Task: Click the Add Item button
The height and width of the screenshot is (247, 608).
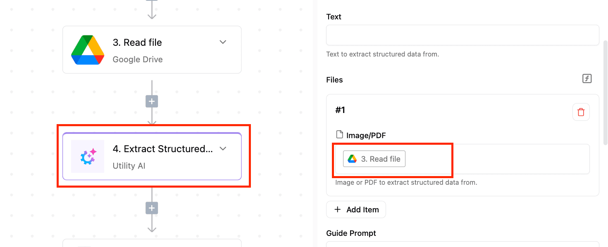Action: click(x=356, y=209)
